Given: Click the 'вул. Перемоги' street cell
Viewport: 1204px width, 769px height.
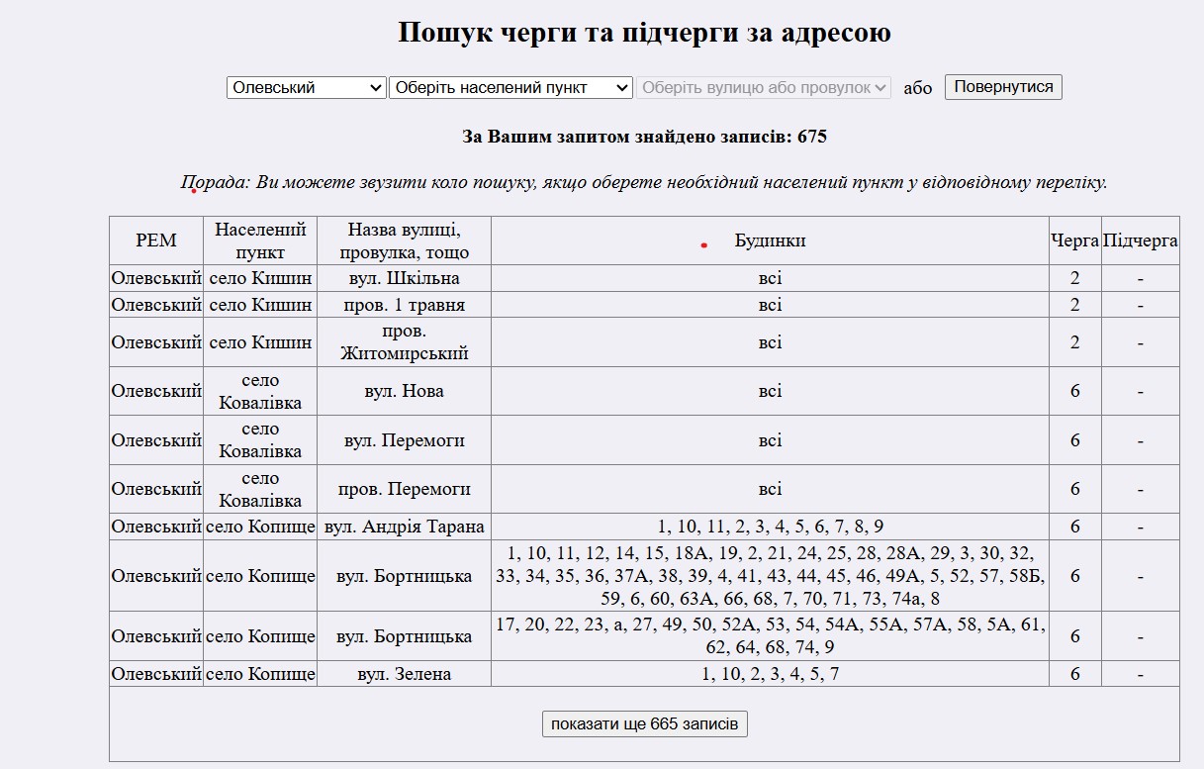Looking at the screenshot, I should point(404,440).
